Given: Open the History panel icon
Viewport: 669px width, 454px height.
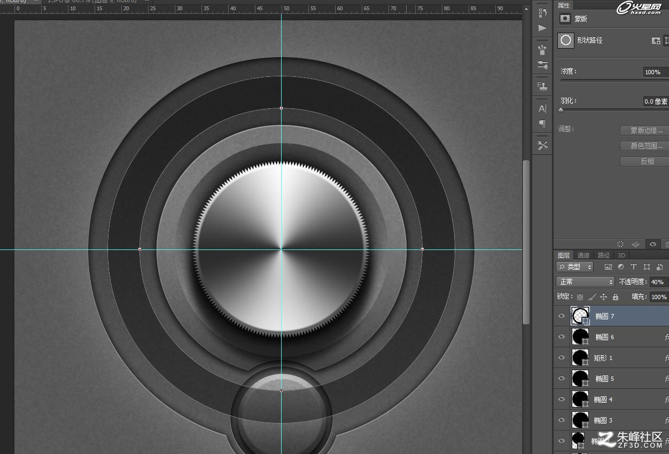Looking at the screenshot, I should 542,13.
